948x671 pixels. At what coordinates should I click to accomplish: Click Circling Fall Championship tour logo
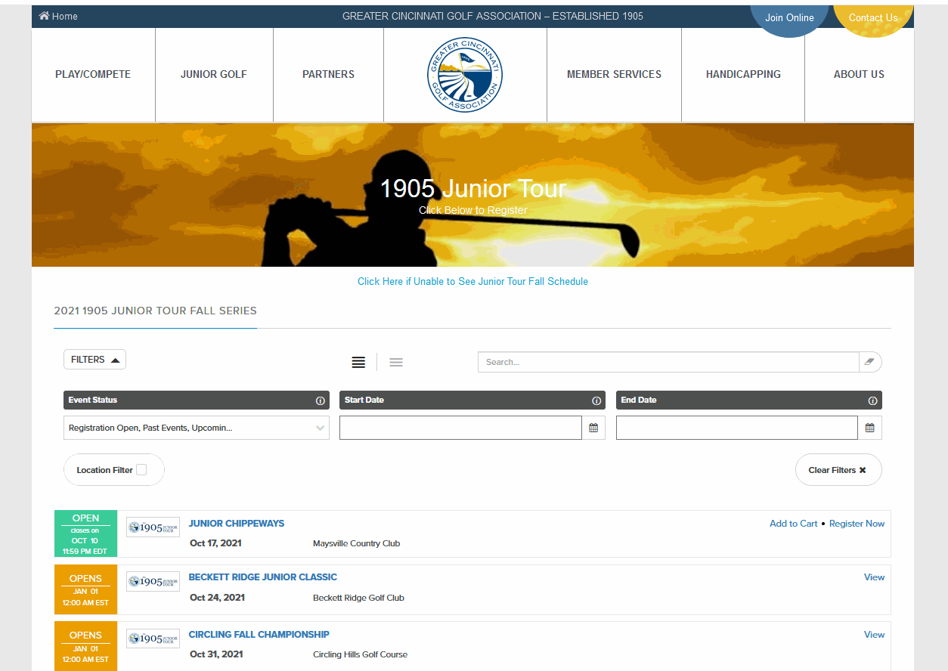[x=153, y=639]
